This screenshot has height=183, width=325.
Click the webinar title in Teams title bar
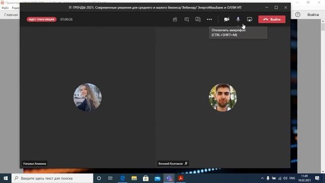click(155, 8)
